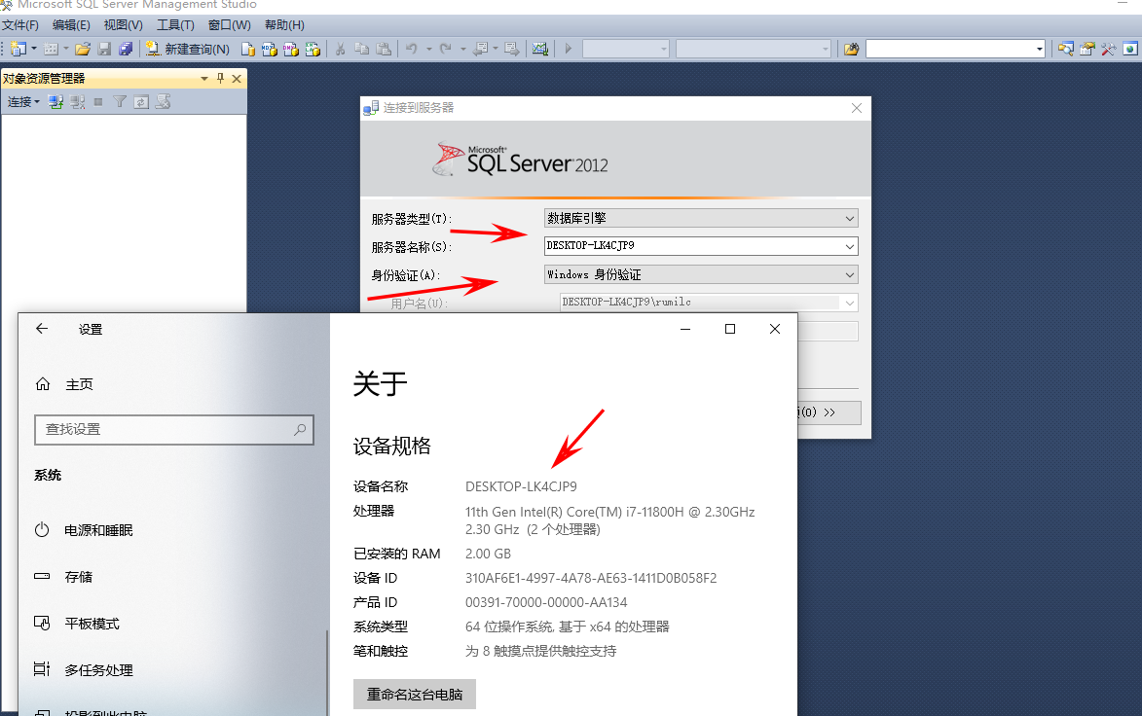1142x716 pixels.
Task: Click the 查找设置 search box
Action: point(174,429)
